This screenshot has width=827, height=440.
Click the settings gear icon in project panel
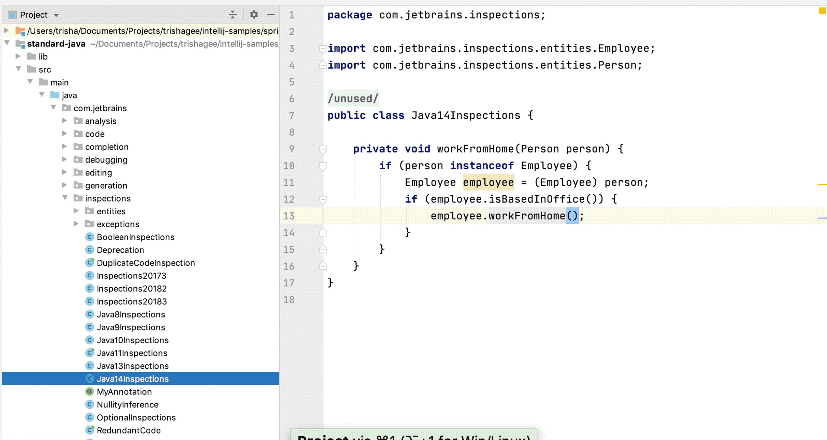tap(253, 15)
